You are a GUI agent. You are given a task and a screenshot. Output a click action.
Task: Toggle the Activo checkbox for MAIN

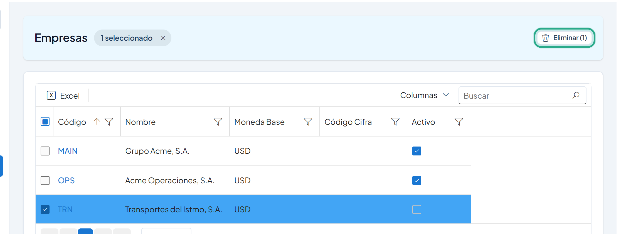point(417,151)
